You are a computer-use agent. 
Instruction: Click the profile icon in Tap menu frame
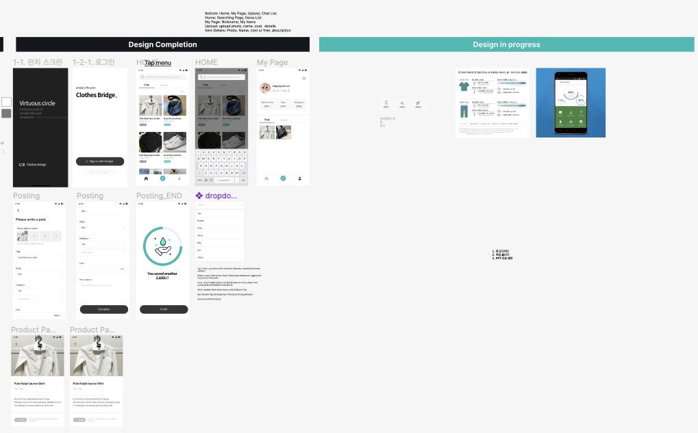click(x=179, y=179)
